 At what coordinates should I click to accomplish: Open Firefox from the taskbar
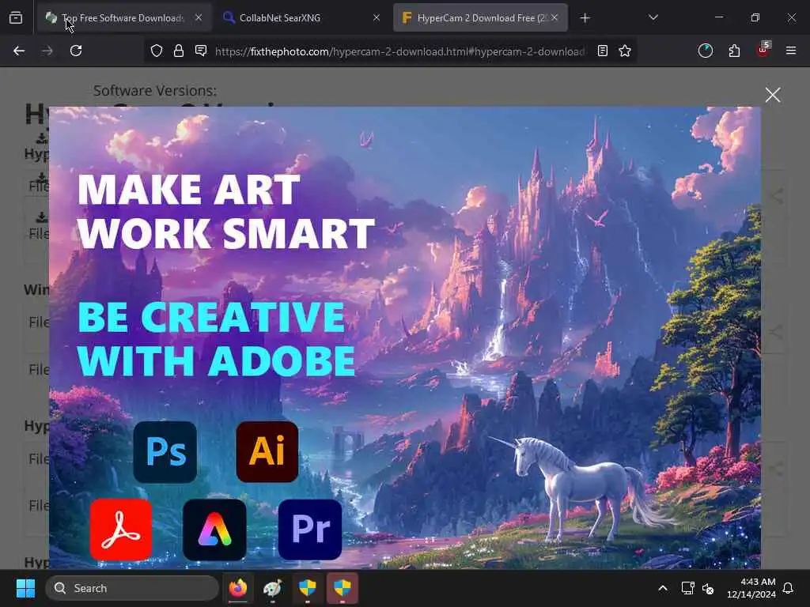pos(237,588)
